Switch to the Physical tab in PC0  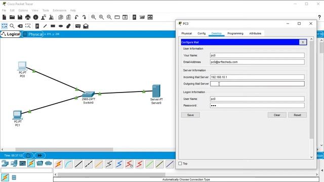pyautogui.click(x=187, y=33)
